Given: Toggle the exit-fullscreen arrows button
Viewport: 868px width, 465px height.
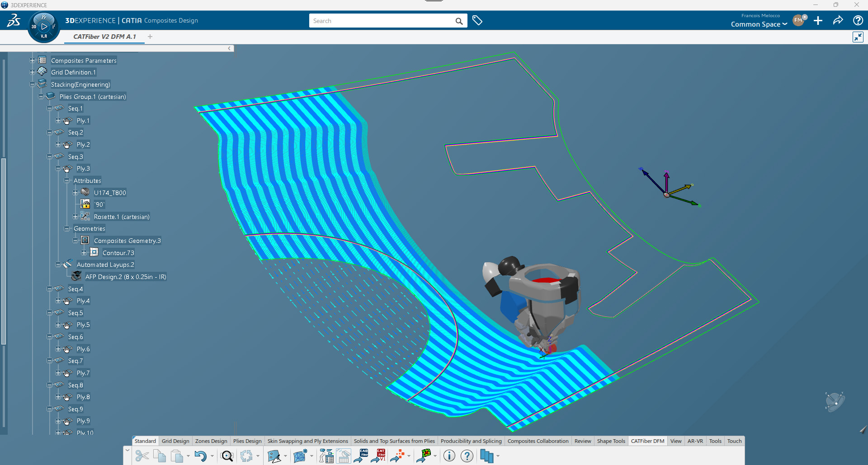Looking at the screenshot, I should pos(858,37).
